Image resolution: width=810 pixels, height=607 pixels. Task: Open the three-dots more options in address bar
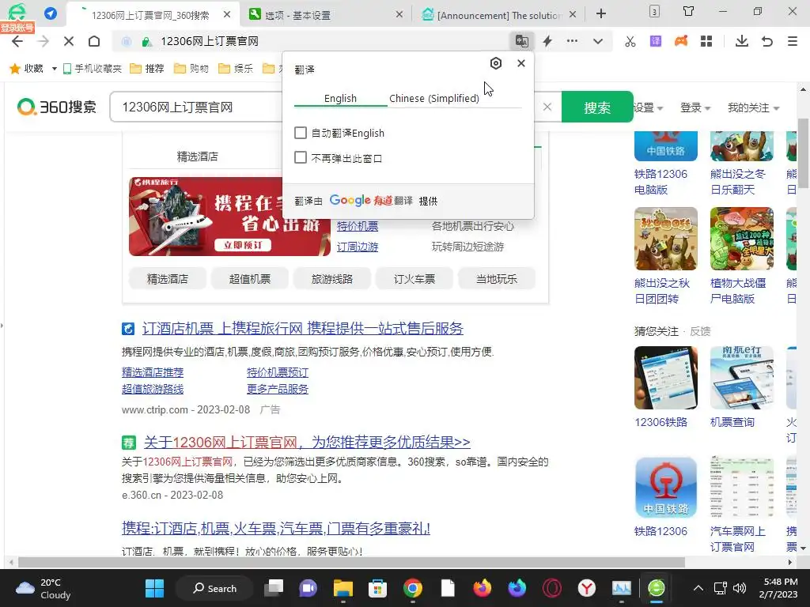(573, 41)
